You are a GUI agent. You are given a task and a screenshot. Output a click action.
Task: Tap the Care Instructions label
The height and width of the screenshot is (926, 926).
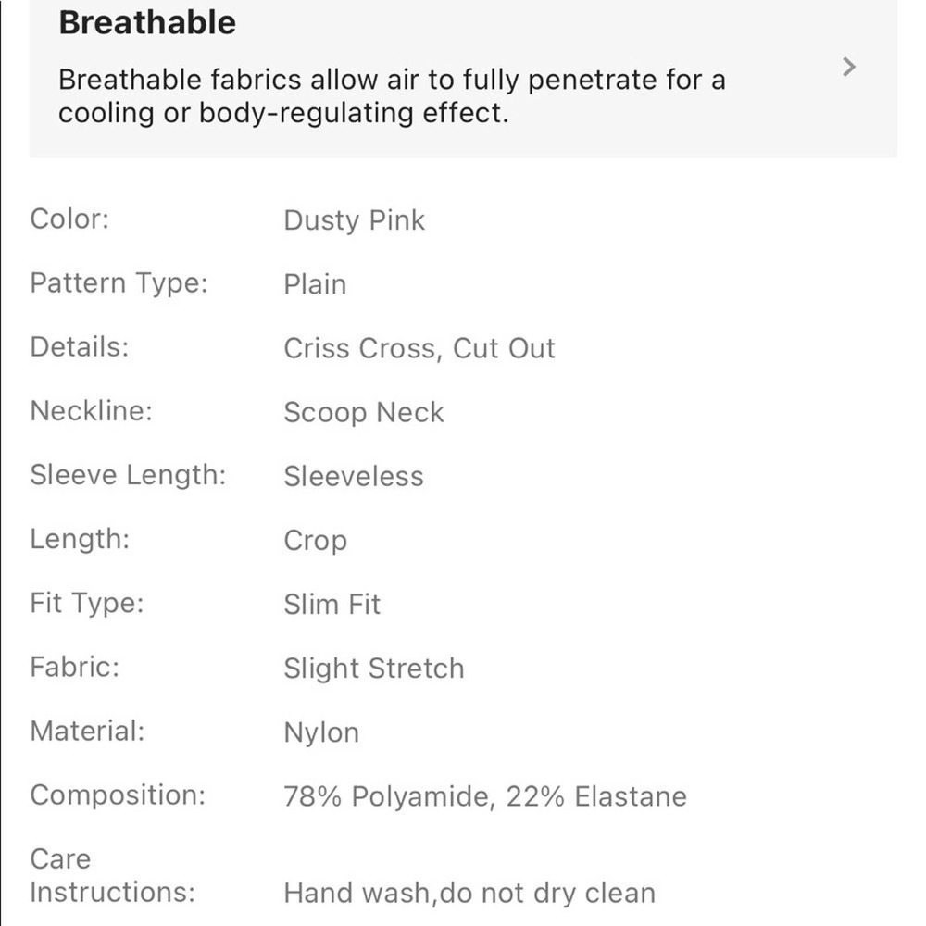112,875
